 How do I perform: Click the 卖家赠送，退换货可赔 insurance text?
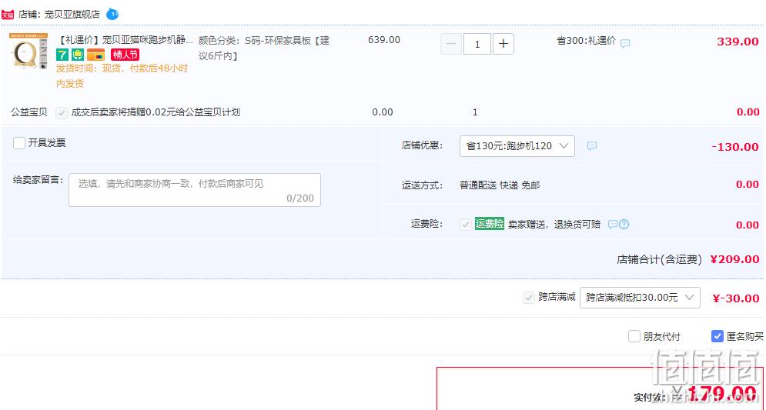tap(554, 225)
